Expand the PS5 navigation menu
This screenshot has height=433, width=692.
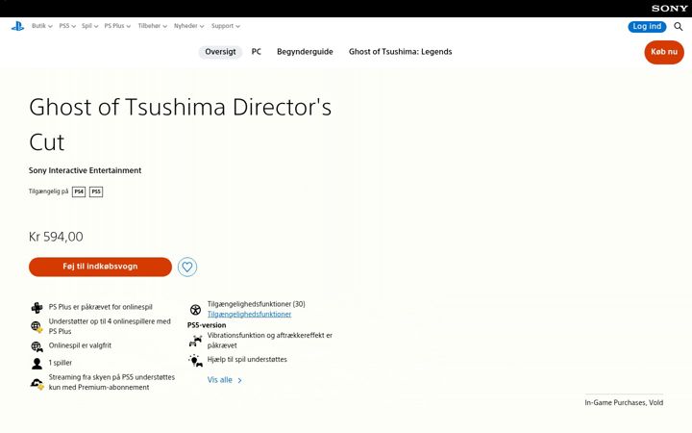[67, 26]
